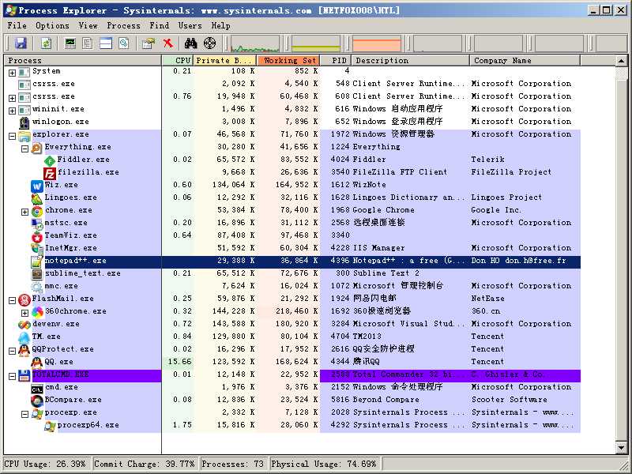
Task: Open the Users menu
Action: point(190,25)
